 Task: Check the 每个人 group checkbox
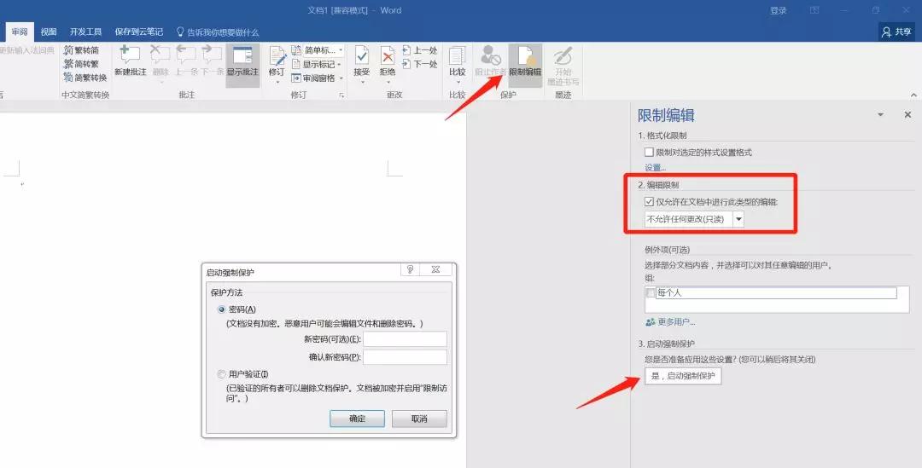coord(651,292)
